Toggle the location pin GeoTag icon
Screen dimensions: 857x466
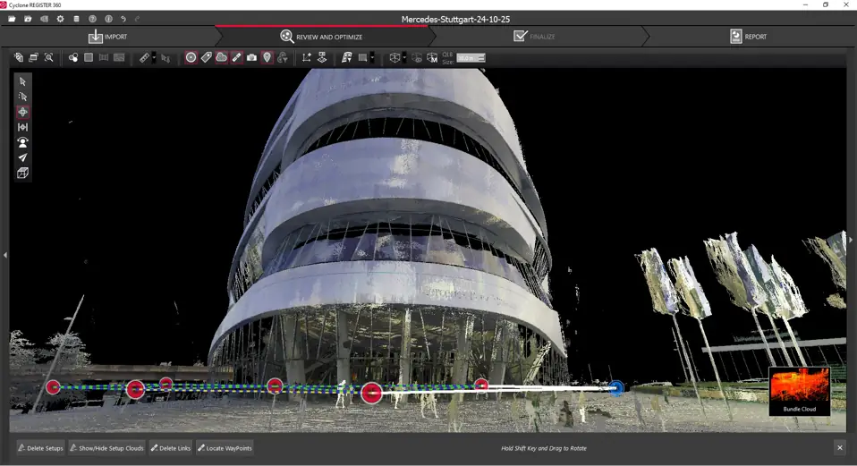pos(267,57)
